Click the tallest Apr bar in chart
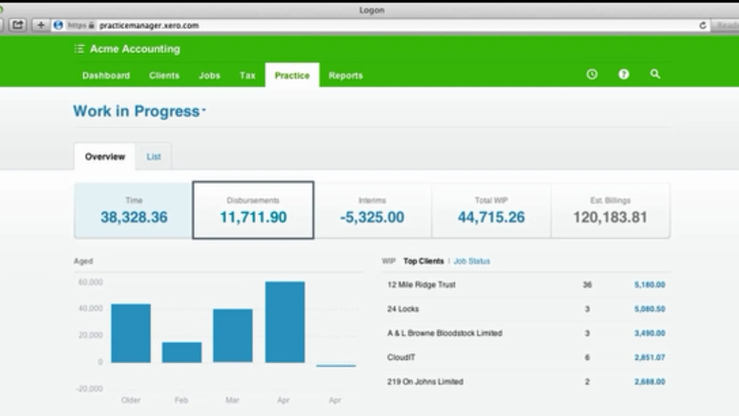This screenshot has width=739, height=416. (x=285, y=322)
